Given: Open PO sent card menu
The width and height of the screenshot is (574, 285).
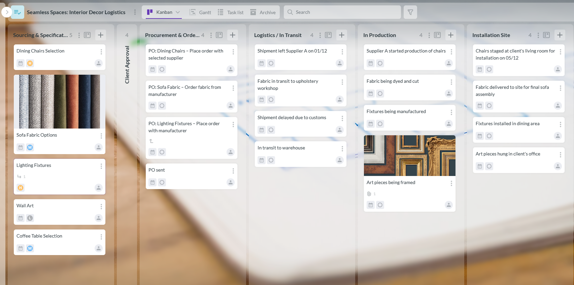Looking at the screenshot, I should [233, 171].
